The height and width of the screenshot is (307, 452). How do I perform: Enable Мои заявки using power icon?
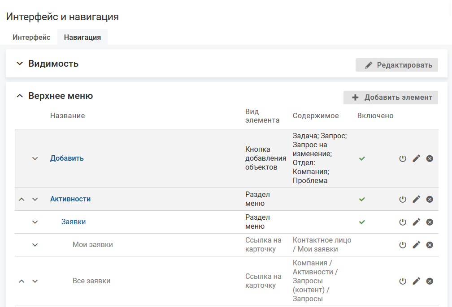click(x=403, y=245)
